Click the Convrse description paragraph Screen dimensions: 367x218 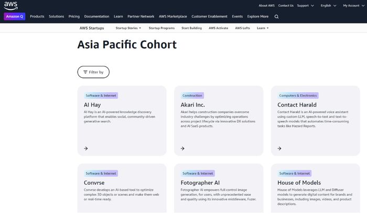(121, 194)
